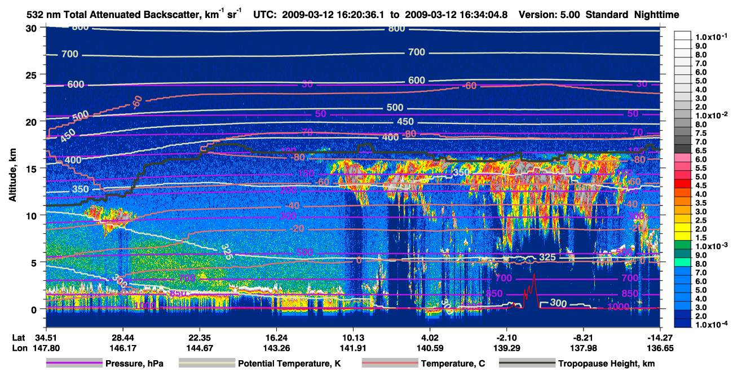
Task: Click the longitude value '144.67'
Action: pyautogui.click(x=200, y=348)
